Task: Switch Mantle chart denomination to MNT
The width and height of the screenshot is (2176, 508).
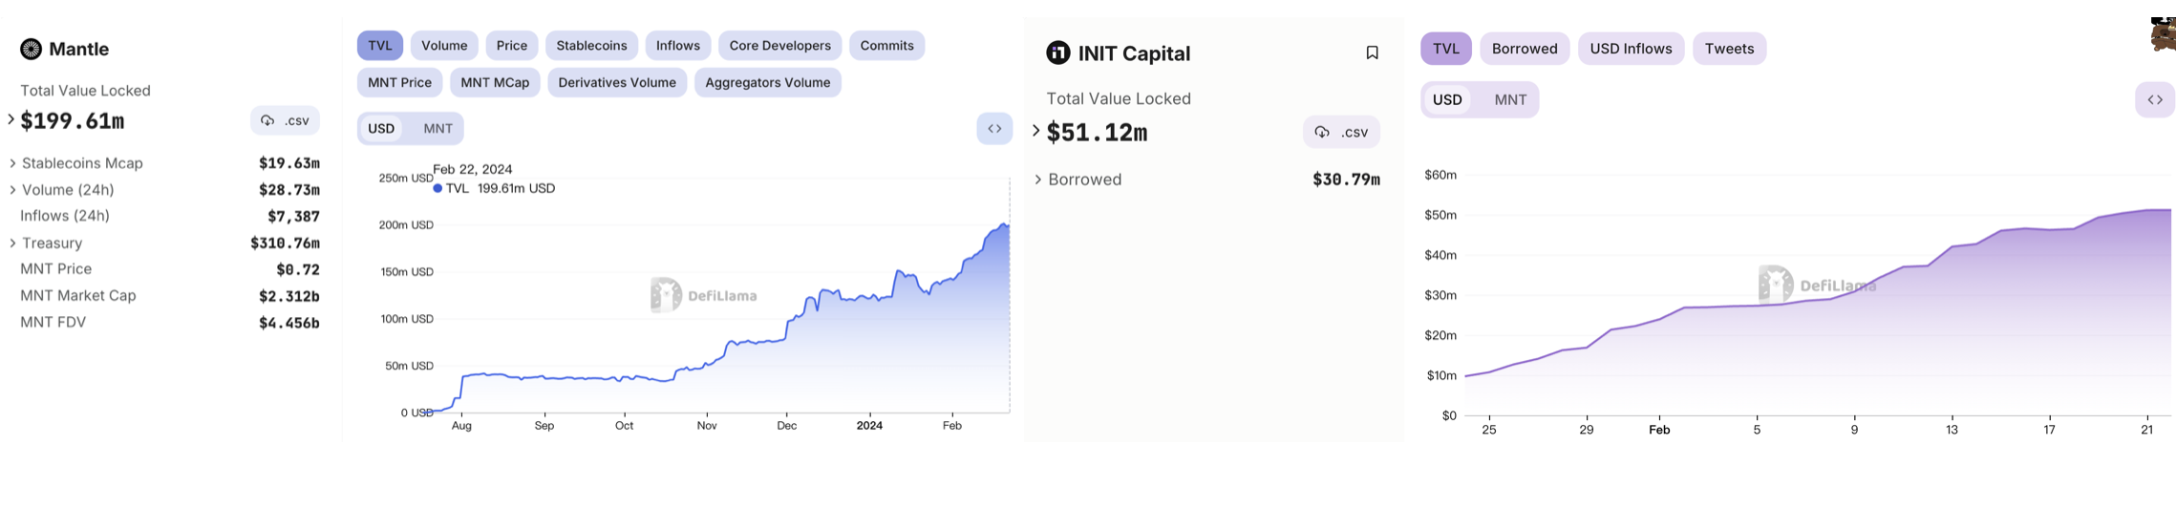Action: (x=437, y=129)
